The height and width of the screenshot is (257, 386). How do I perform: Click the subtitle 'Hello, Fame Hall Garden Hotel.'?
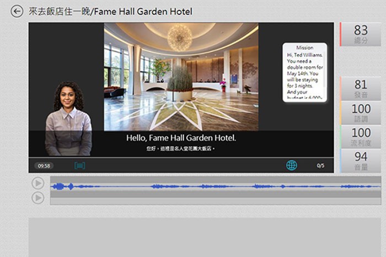pos(181,138)
